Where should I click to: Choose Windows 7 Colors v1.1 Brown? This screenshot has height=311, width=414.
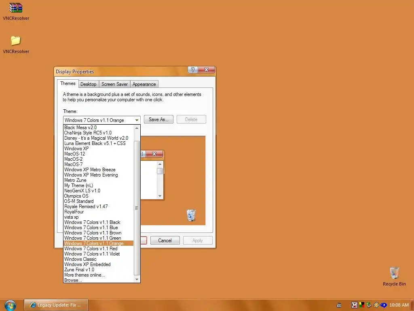click(99, 233)
